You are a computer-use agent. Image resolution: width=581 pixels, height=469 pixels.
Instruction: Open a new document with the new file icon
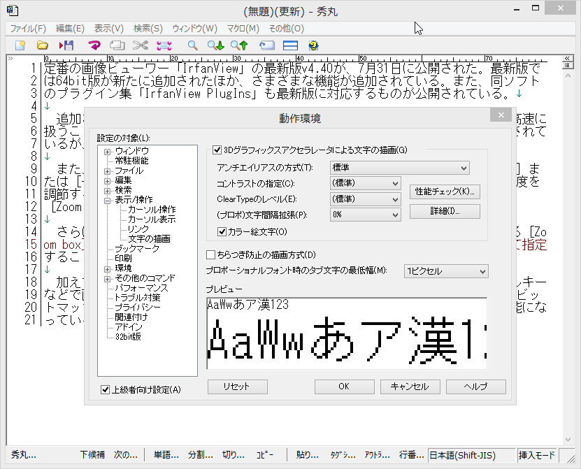click(x=20, y=45)
